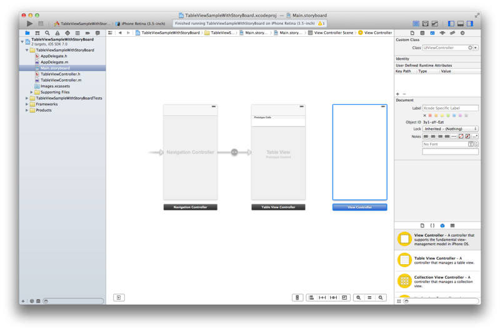Open the Log navigator speech bubble icon
This screenshot has width=500, height=331.
(x=97, y=33)
